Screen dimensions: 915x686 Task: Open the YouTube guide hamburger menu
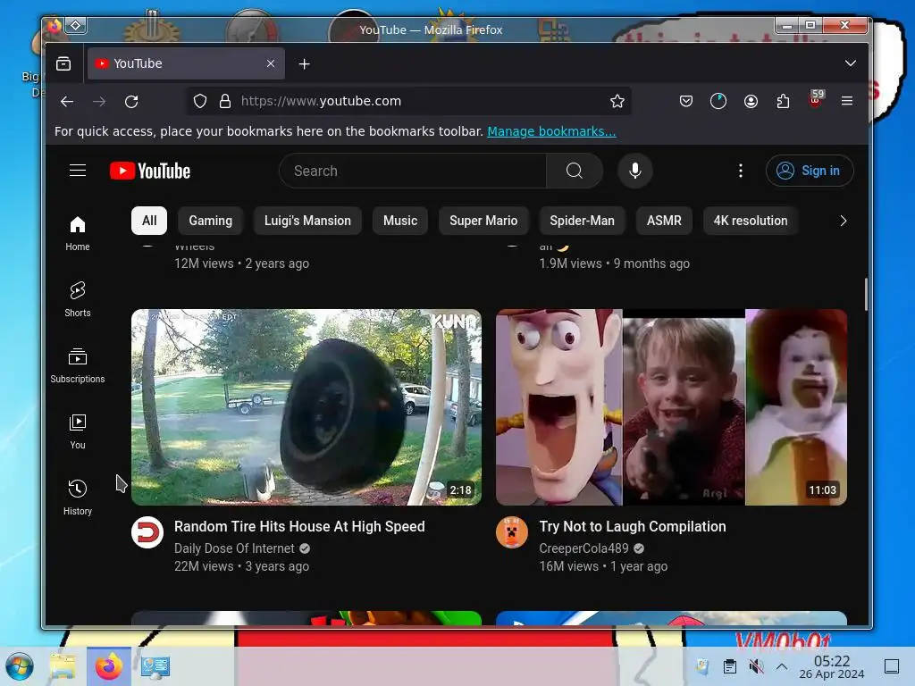pyautogui.click(x=78, y=171)
